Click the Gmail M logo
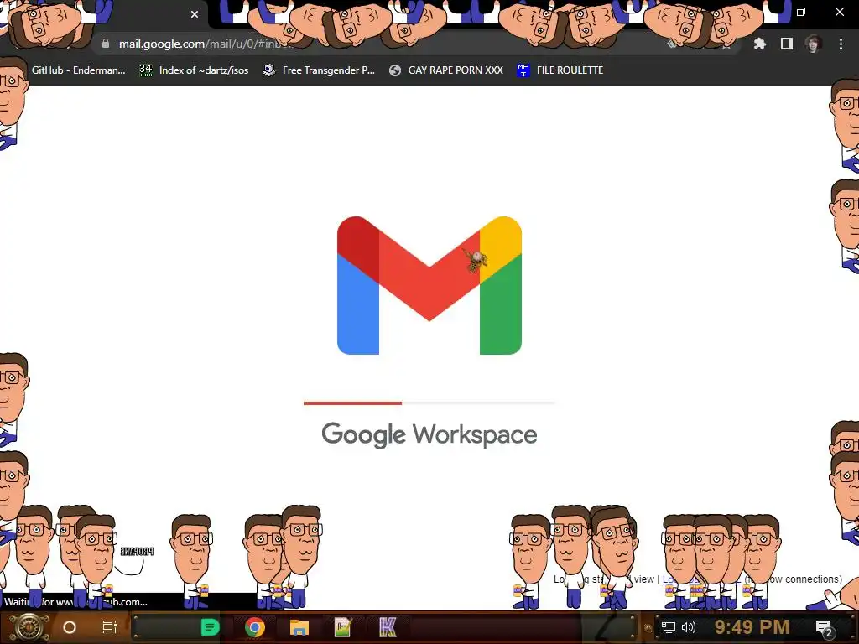The image size is (859, 644). [x=429, y=285]
